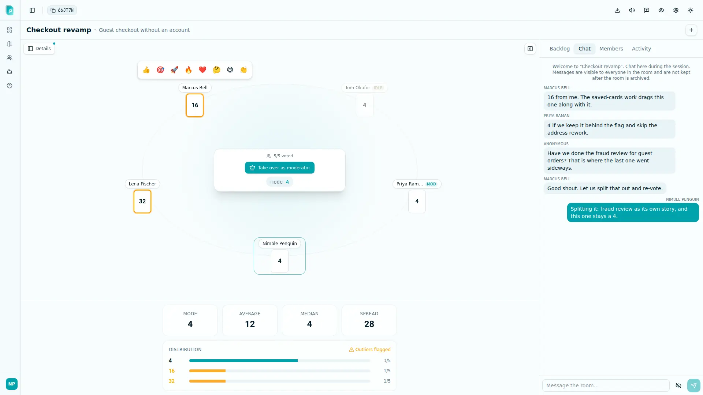This screenshot has height=395, width=703.
Task: Switch theme with the sun icon
Action: (x=691, y=10)
